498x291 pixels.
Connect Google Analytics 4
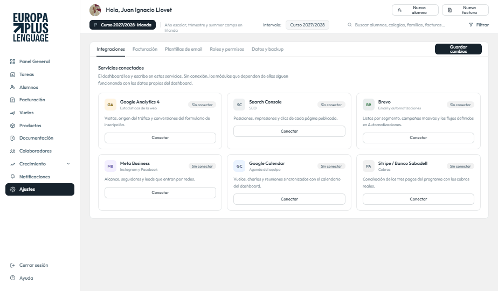coord(161,138)
